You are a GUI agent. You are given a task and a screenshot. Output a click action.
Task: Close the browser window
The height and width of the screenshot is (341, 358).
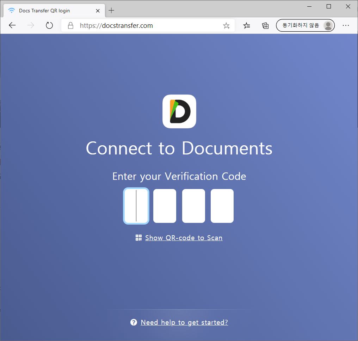coord(348,6)
